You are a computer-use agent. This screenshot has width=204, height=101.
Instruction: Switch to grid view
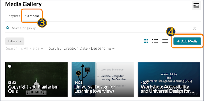click(x=146, y=41)
